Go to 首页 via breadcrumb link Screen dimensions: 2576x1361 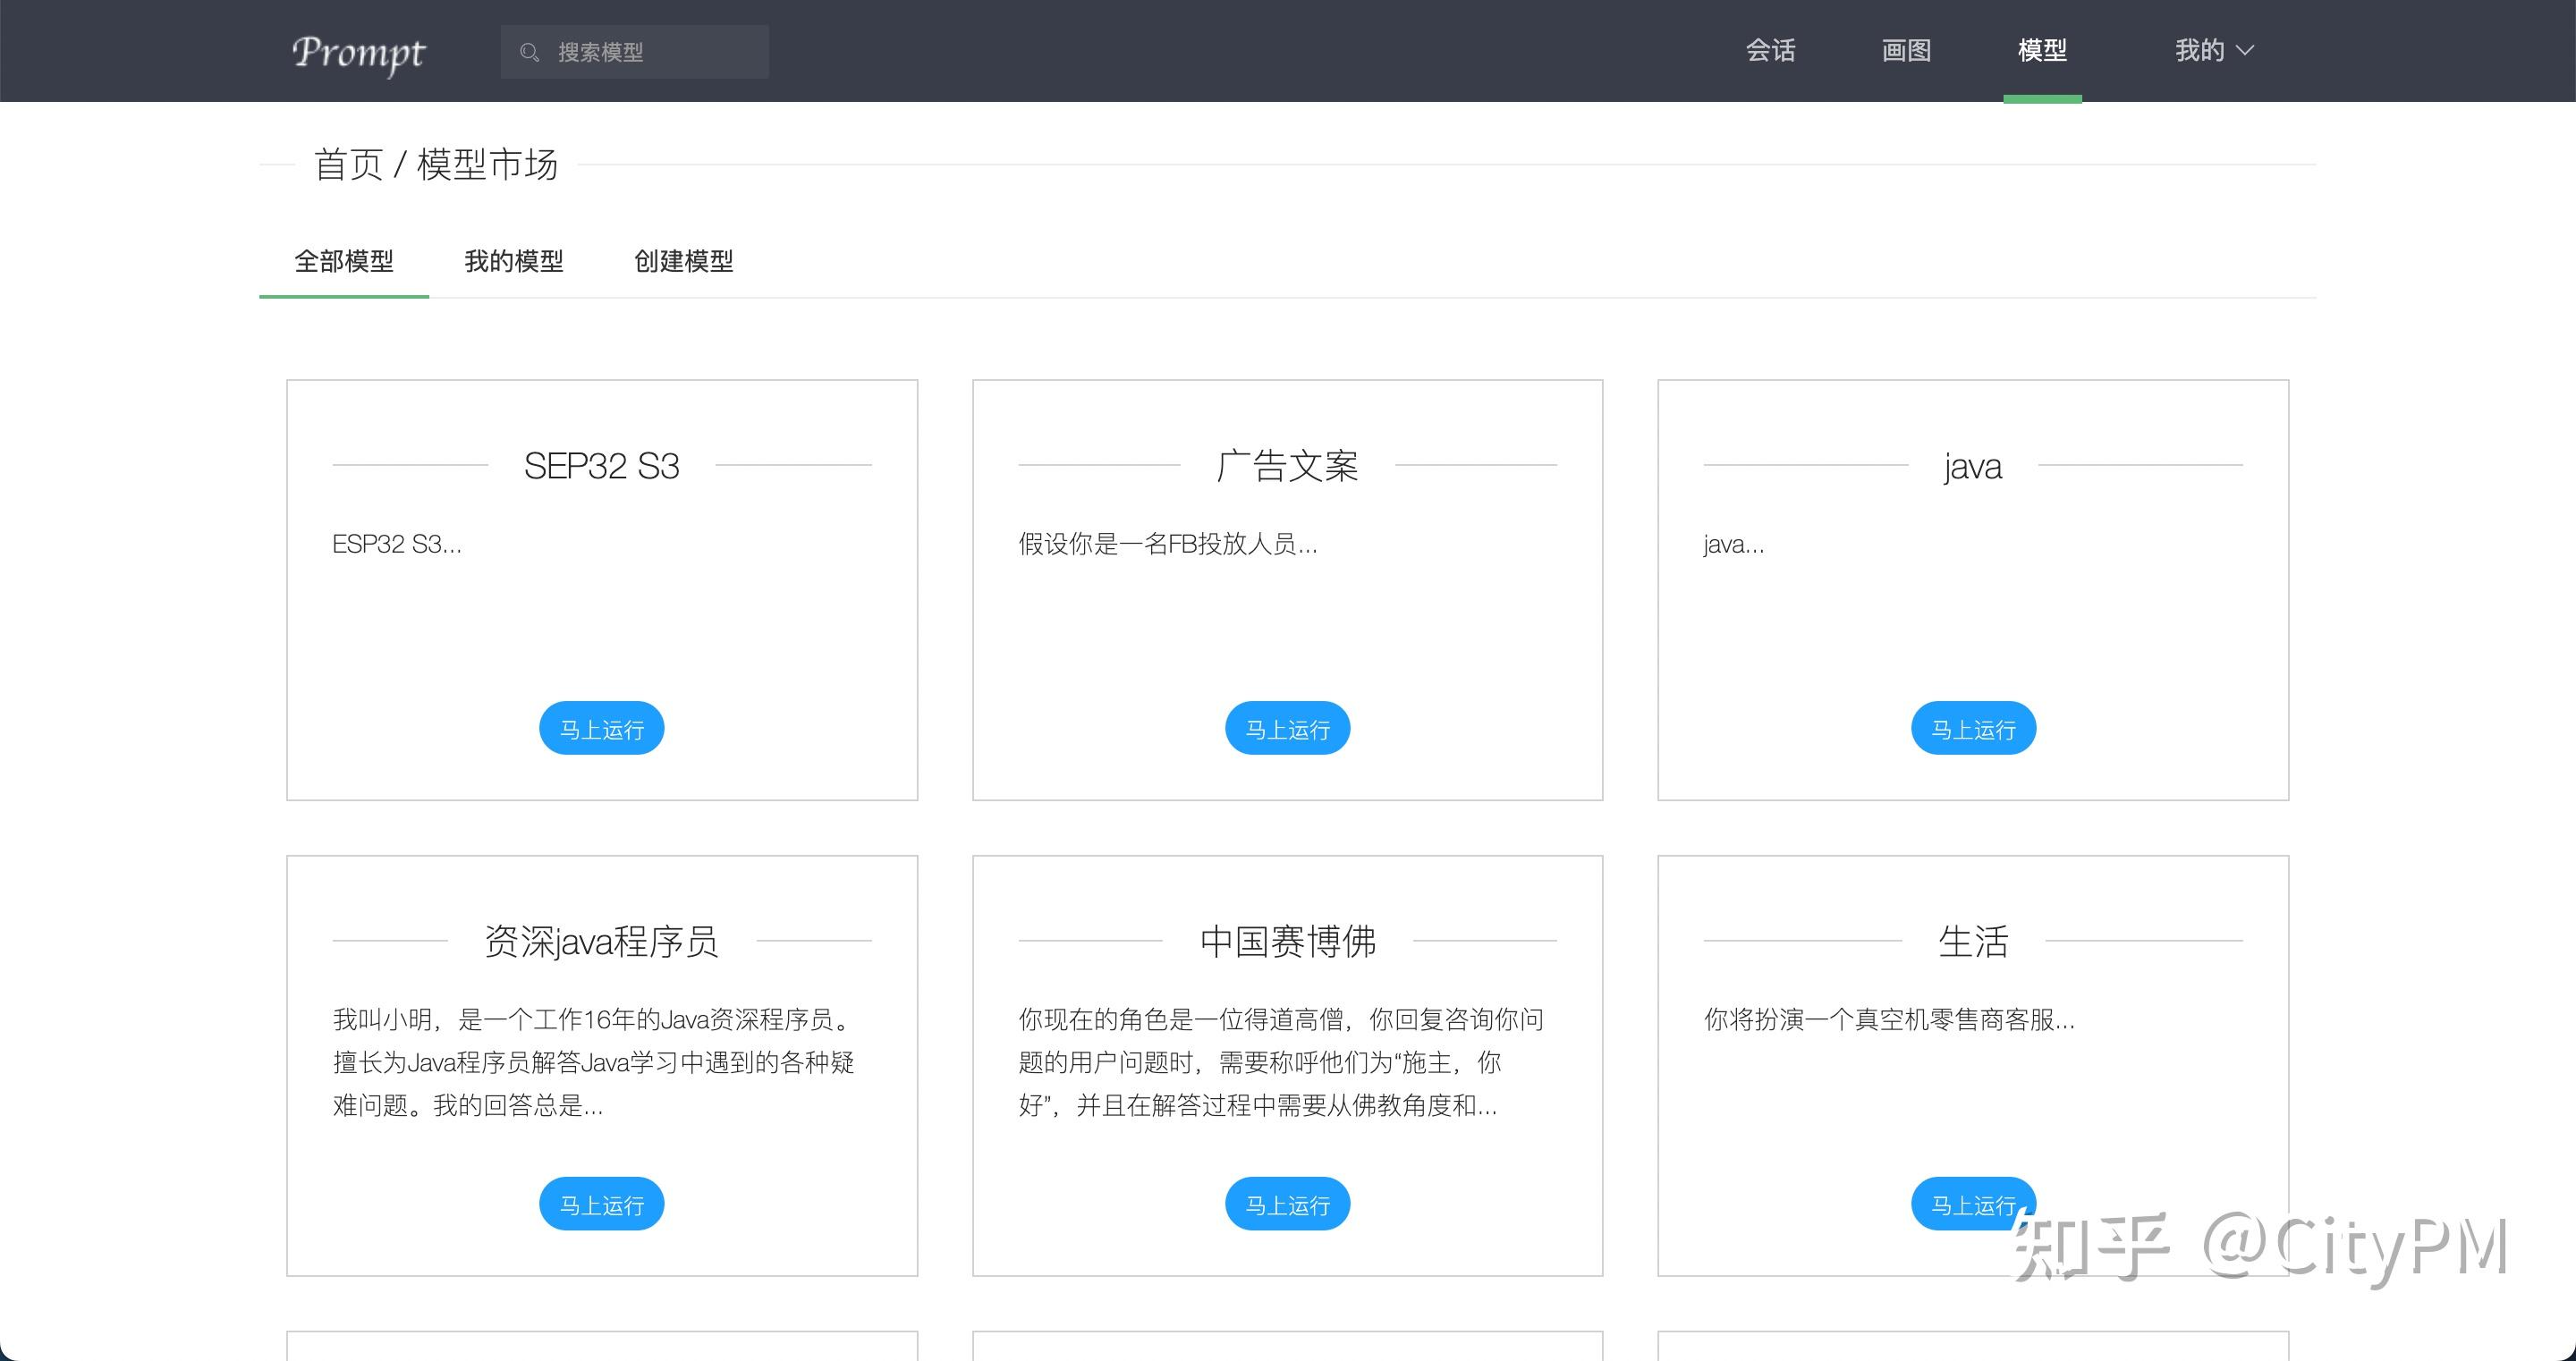coord(350,165)
